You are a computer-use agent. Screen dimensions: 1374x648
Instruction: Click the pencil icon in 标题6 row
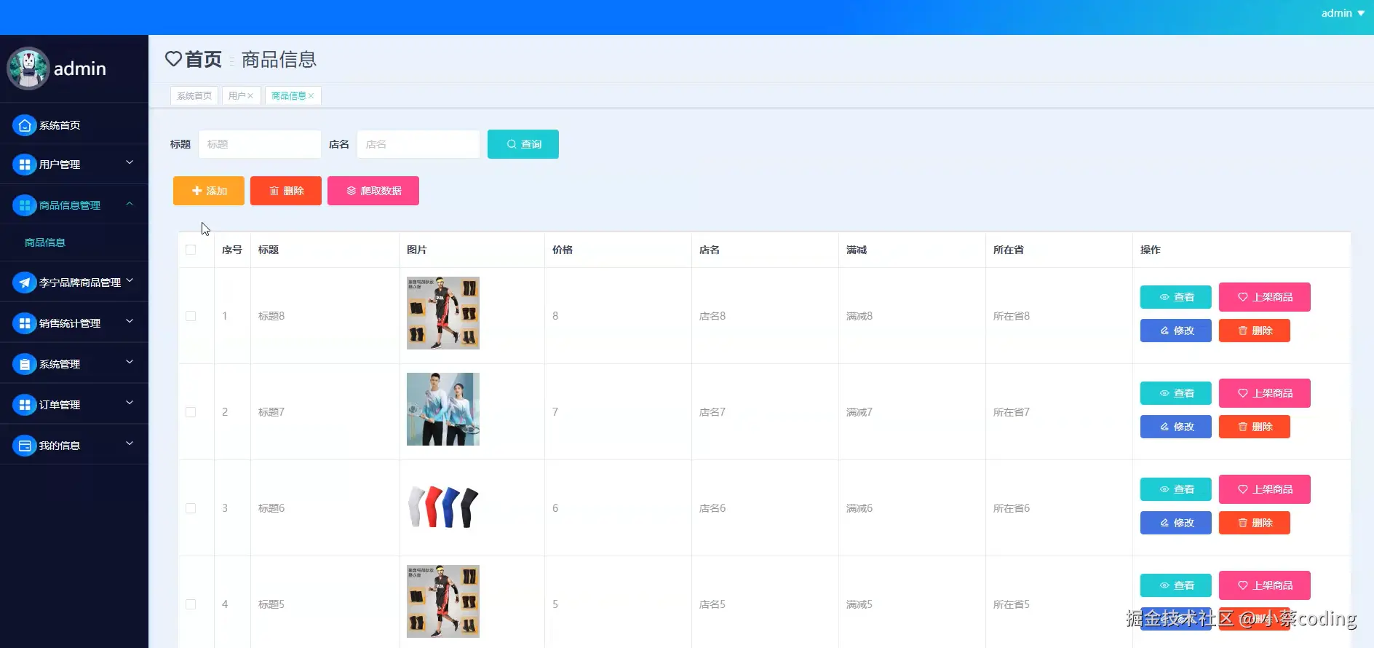[1164, 523]
